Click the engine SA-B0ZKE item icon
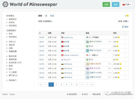 click(87, 64)
